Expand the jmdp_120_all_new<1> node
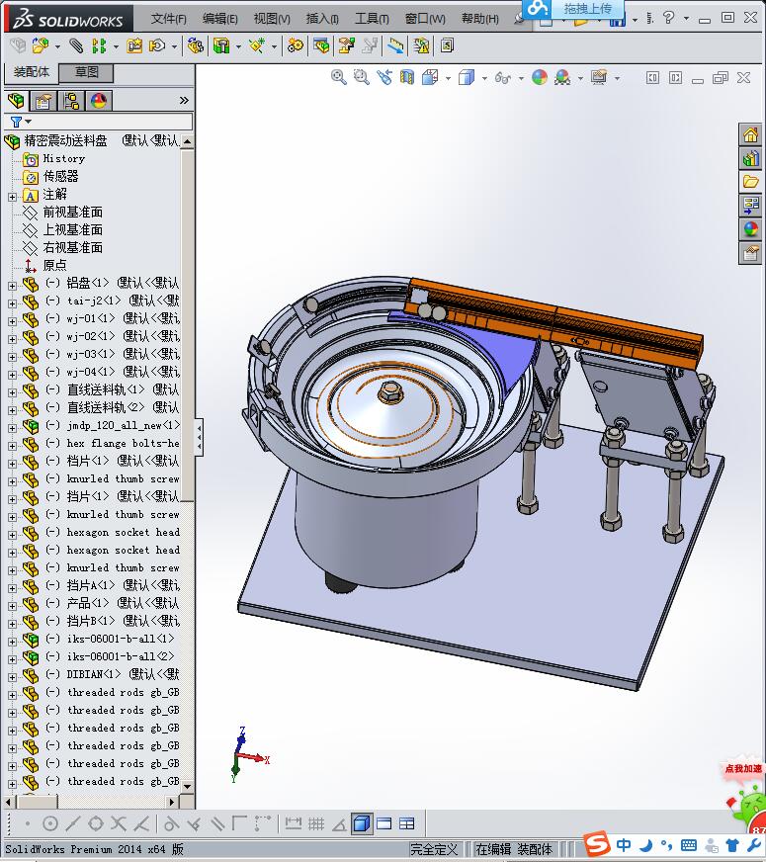Screen dimensions: 766x862 12,428
